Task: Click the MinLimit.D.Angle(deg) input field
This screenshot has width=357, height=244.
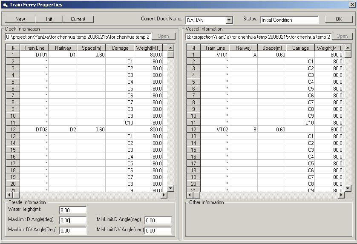Action: pos(158,220)
